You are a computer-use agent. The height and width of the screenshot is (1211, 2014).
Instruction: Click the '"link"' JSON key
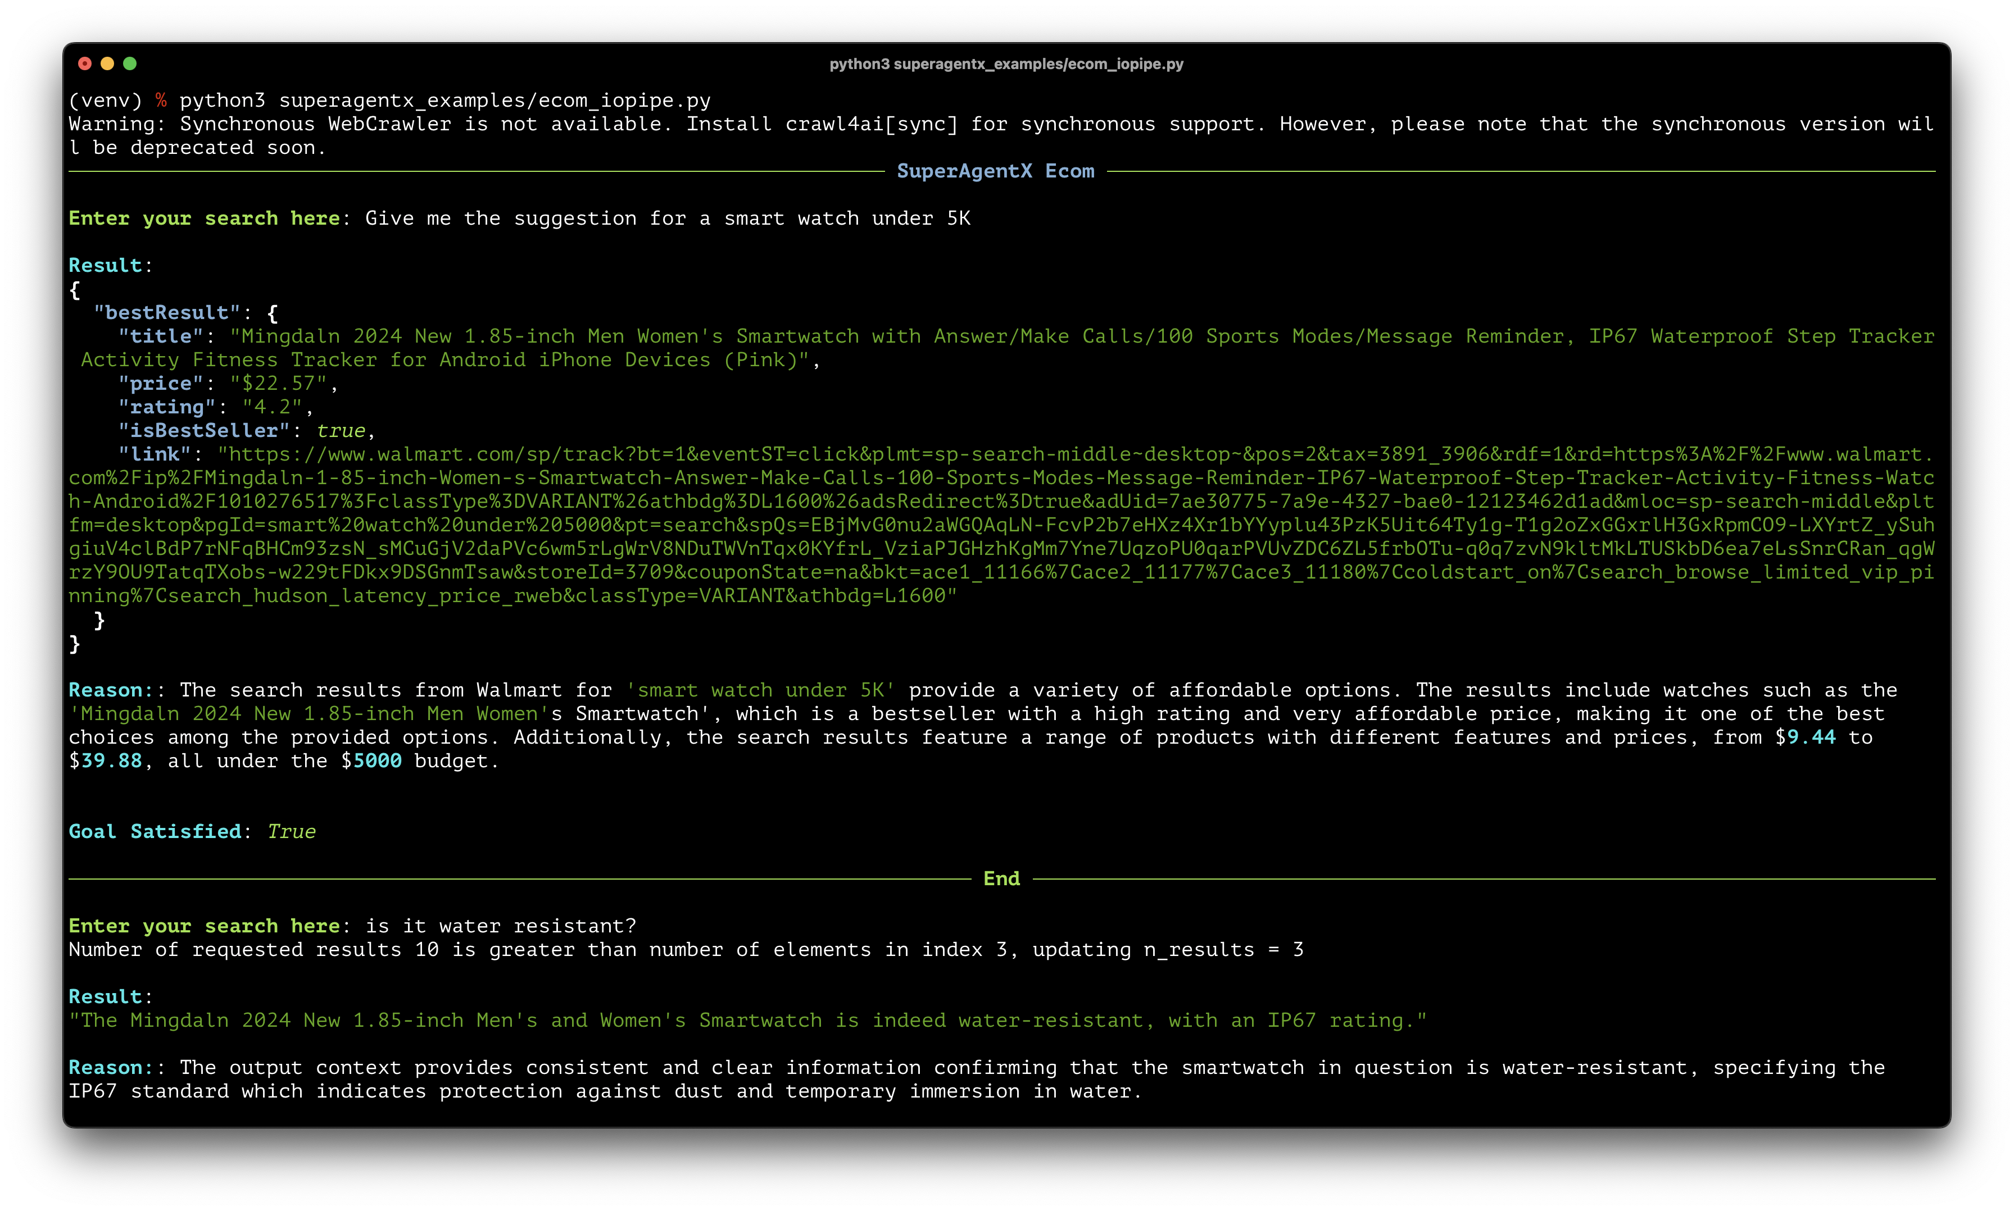(x=155, y=454)
